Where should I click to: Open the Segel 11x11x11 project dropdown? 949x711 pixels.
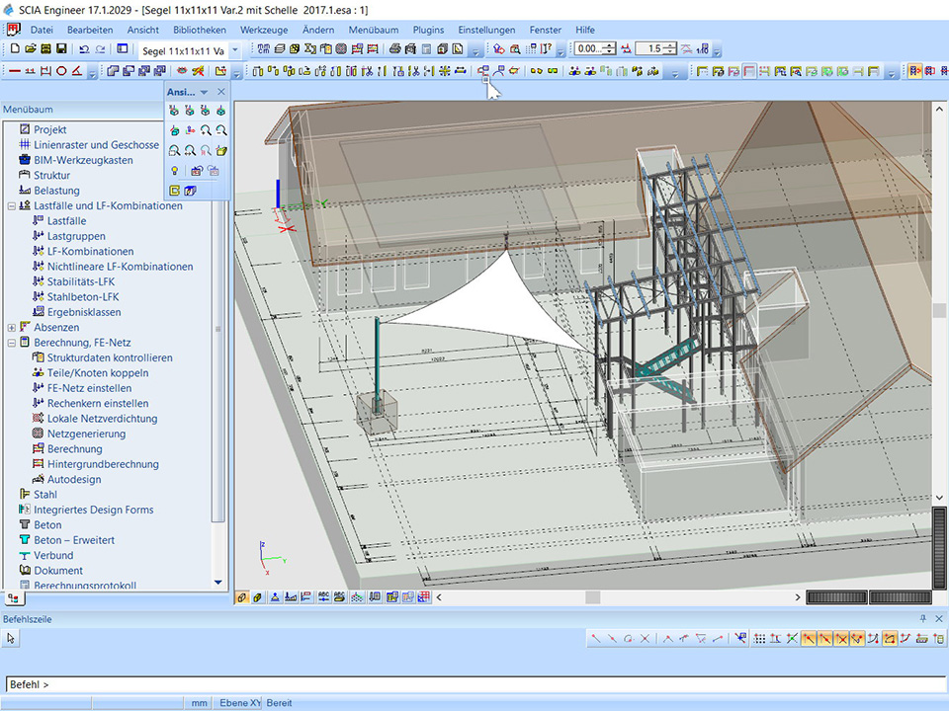click(234, 49)
